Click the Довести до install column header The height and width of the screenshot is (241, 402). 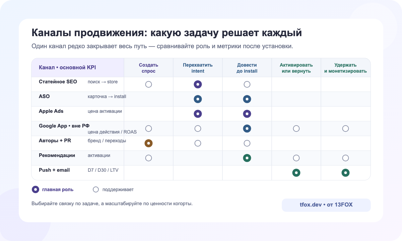pyautogui.click(x=247, y=68)
